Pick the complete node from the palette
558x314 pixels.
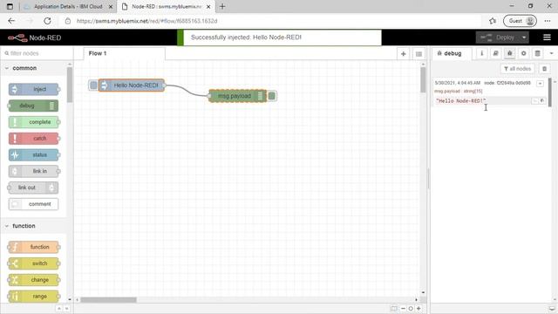[34, 122]
